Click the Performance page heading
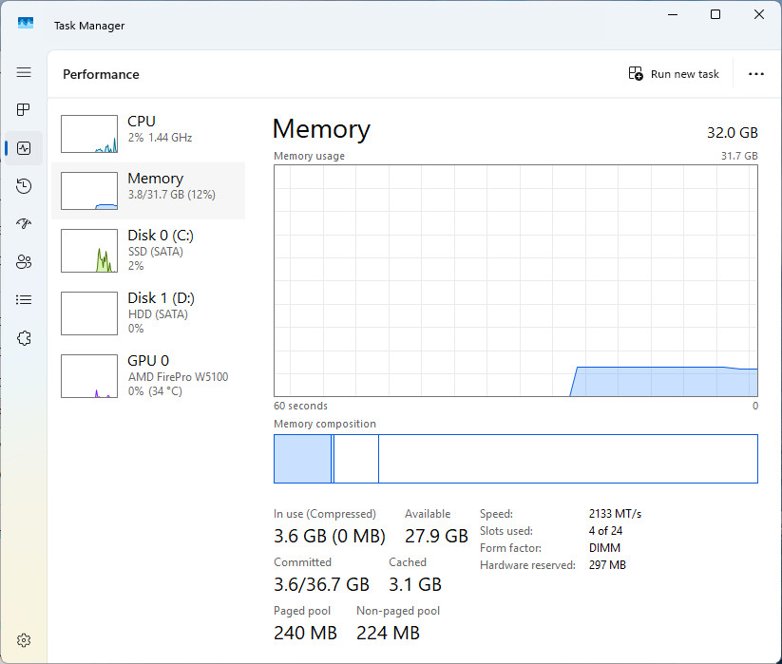The width and height of the screenshot is (782, 664). point(101,74)
